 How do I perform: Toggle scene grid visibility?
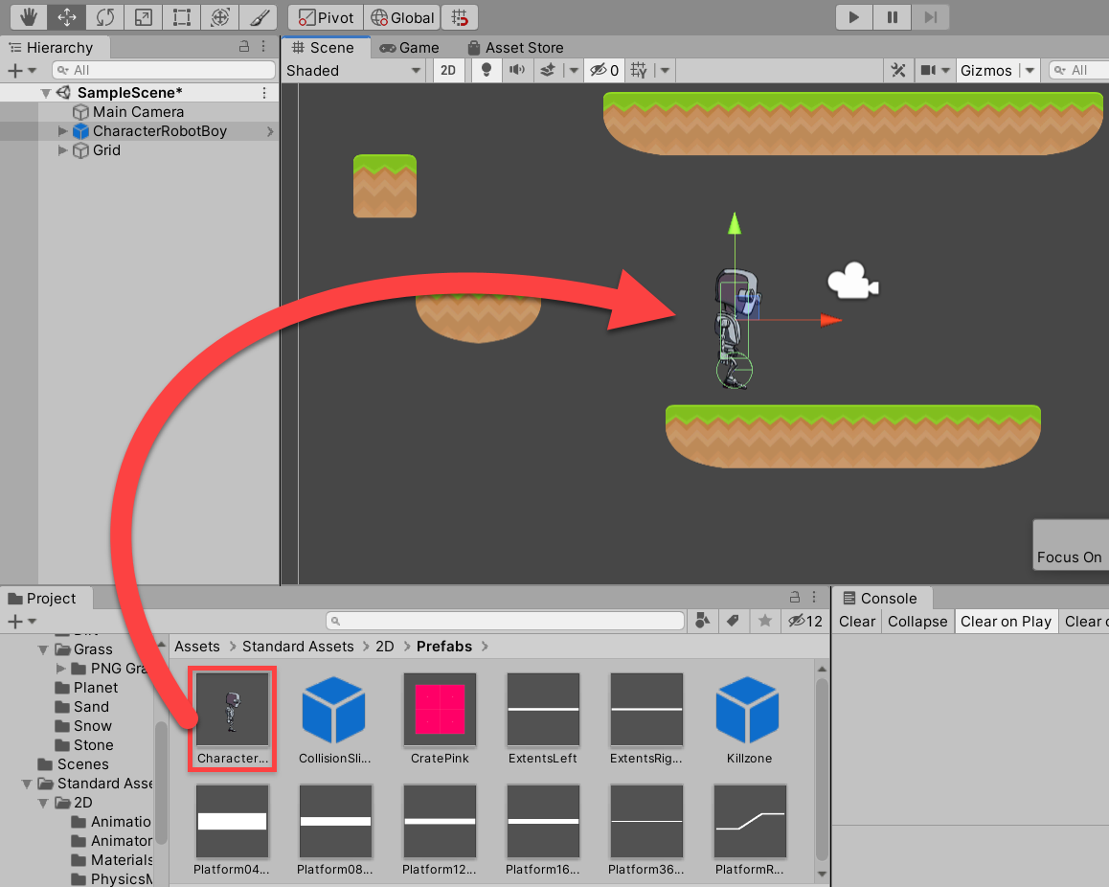click(x=639, y=70)
